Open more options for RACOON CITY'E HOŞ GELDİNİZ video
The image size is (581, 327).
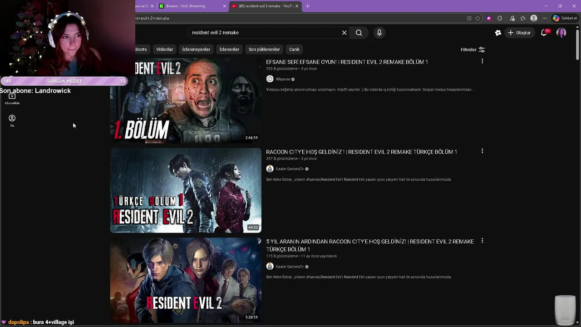pos(482,151)
